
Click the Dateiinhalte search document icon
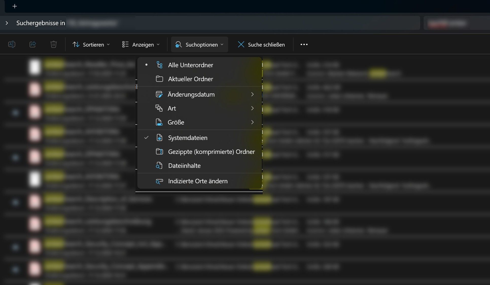159,165
